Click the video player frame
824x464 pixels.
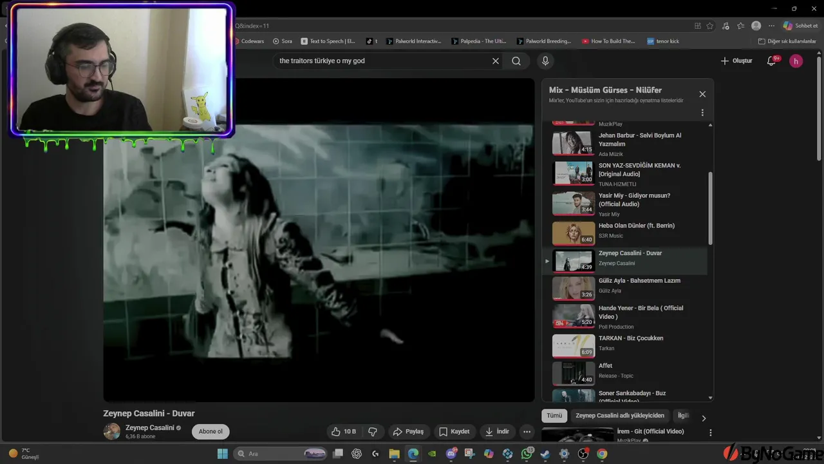tap(319, 240)
